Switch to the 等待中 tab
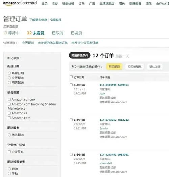169x177 pixels. point(11,33)
